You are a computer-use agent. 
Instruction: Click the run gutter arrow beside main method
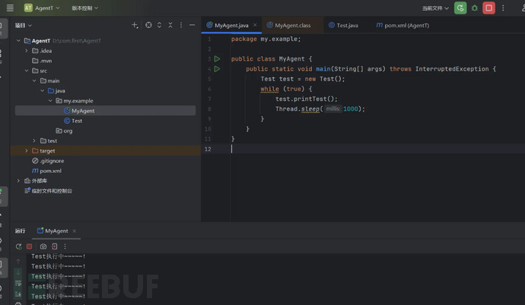(217, 69)
